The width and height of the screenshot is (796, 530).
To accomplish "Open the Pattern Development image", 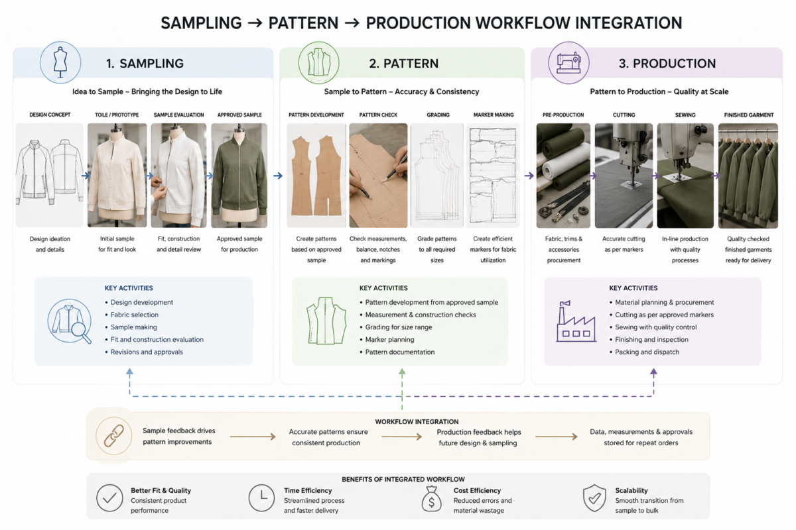I will click(316, 176).
